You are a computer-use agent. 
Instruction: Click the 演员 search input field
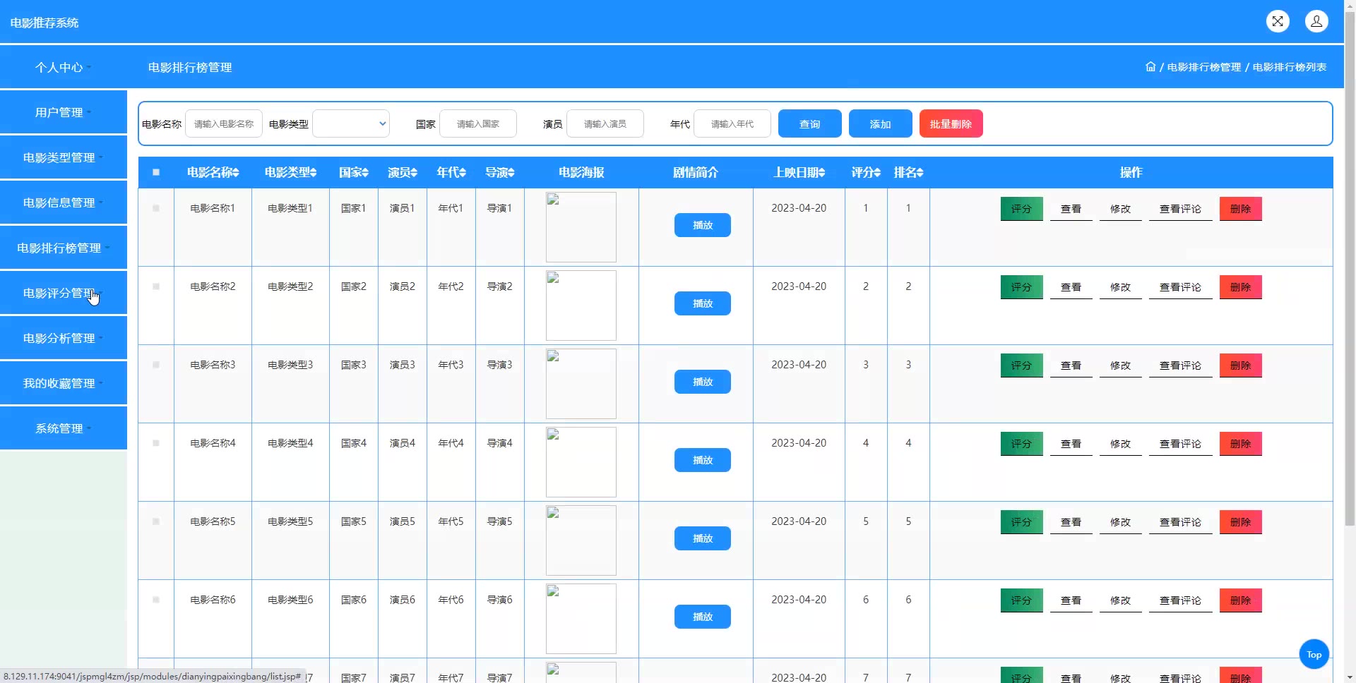(x=605, y=123)
